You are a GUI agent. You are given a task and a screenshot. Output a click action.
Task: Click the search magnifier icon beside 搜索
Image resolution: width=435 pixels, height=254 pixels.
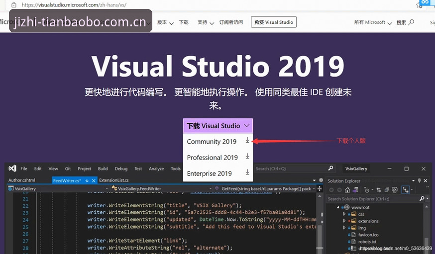point(412,22)
